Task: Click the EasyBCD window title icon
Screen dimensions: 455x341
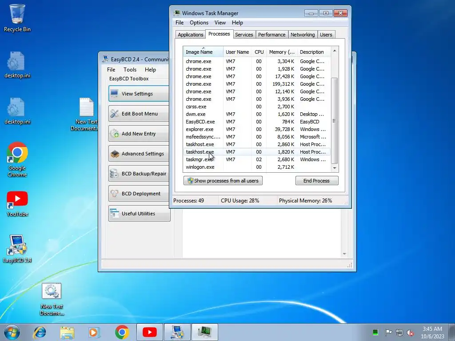Action: point(105,59)
